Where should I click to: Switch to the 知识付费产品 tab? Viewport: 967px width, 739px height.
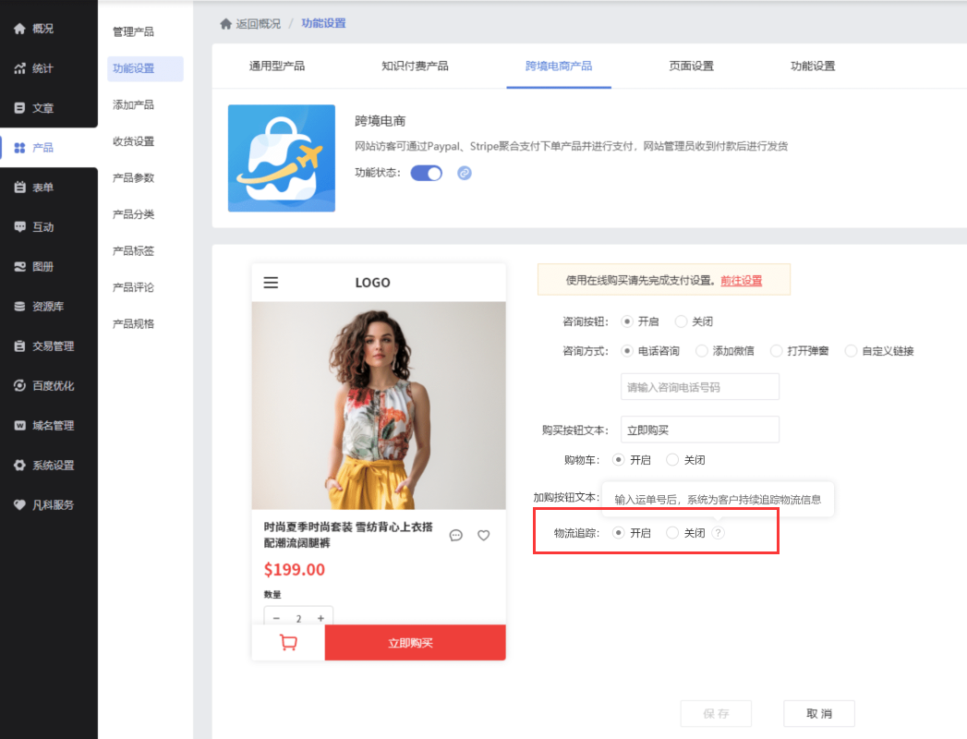[415, 67]
